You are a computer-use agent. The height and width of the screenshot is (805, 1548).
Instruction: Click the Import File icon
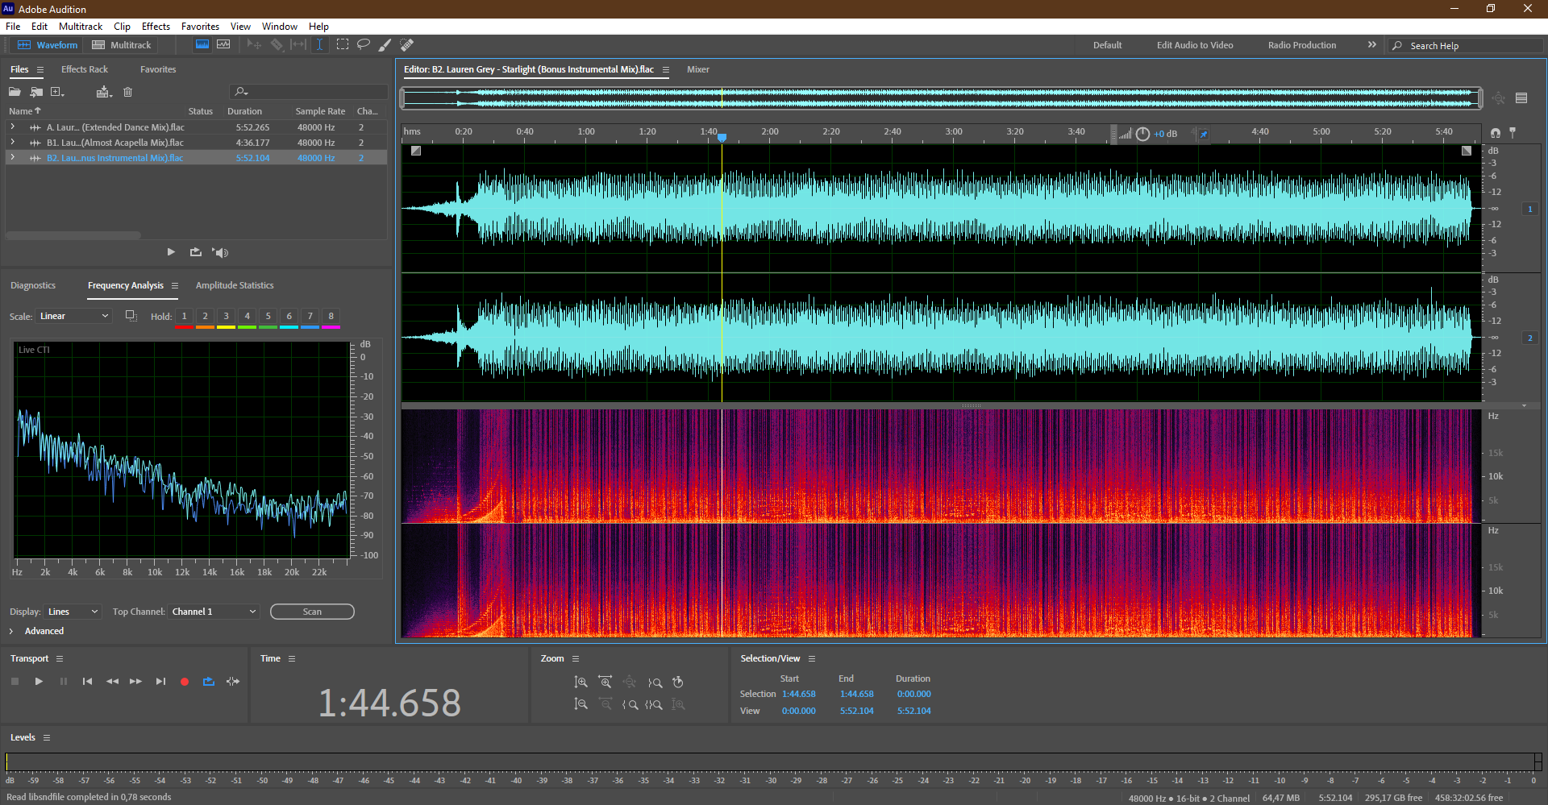pyautogui.click(x=36, y=92)
